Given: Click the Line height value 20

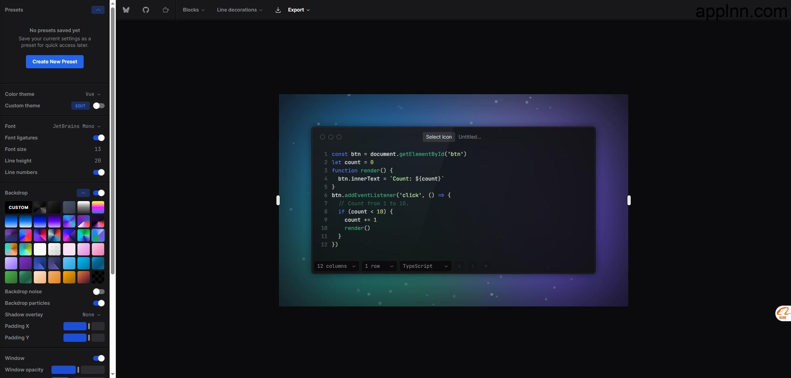Looking at the screenshot, I should (98, 161).
